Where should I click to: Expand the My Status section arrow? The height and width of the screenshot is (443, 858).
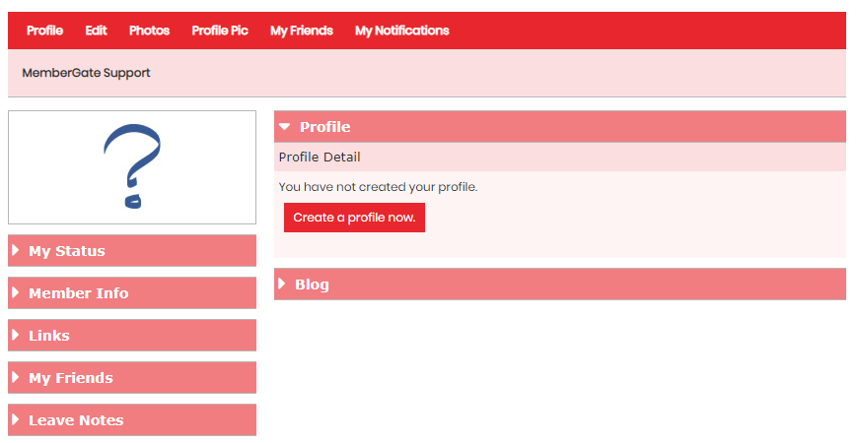(16, 250)
